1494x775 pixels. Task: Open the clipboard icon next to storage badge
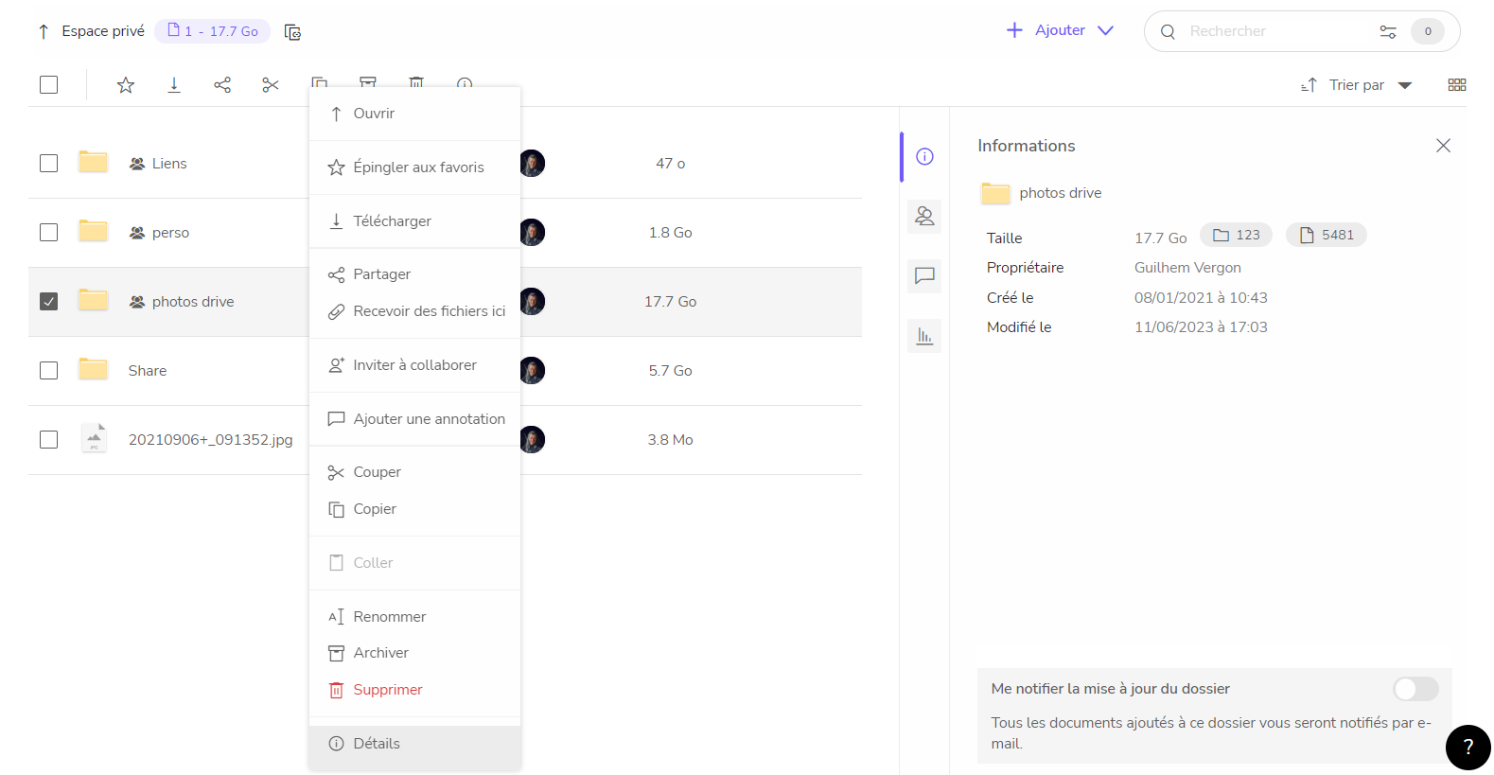pyautogui.click(x=293, y=32)
